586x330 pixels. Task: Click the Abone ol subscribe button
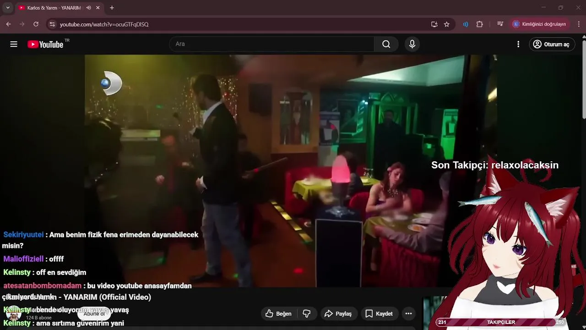94,314
